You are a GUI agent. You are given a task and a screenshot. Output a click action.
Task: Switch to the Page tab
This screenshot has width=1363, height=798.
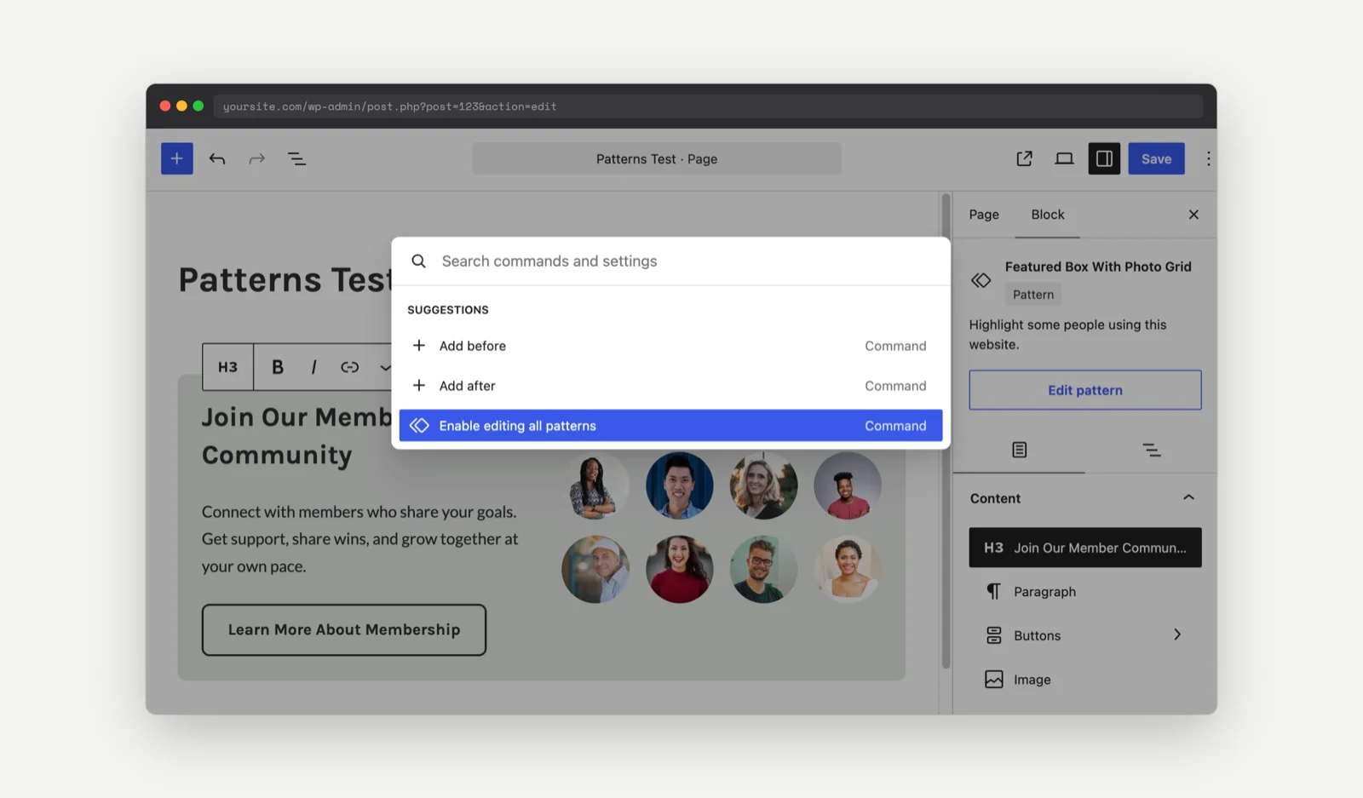pos(984,215)
